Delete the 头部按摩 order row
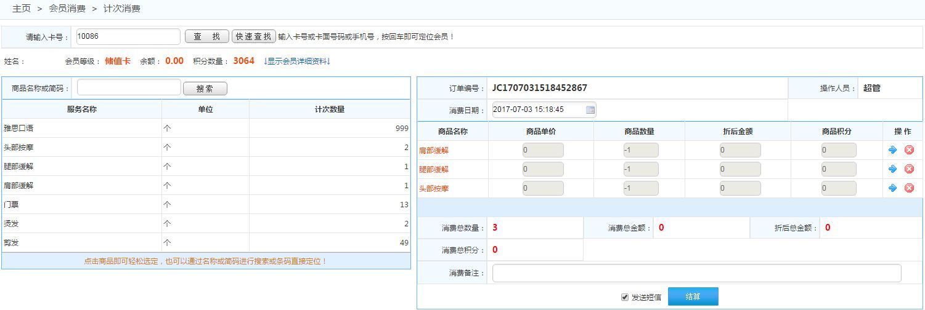 (x=909, y=188)
